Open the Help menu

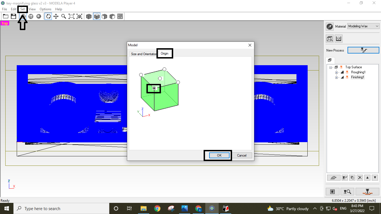coord(59,9)
